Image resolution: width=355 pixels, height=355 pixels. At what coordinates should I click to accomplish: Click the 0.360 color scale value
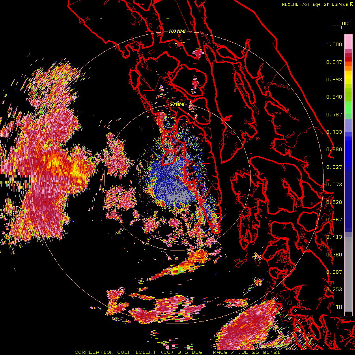click(334, 255)
